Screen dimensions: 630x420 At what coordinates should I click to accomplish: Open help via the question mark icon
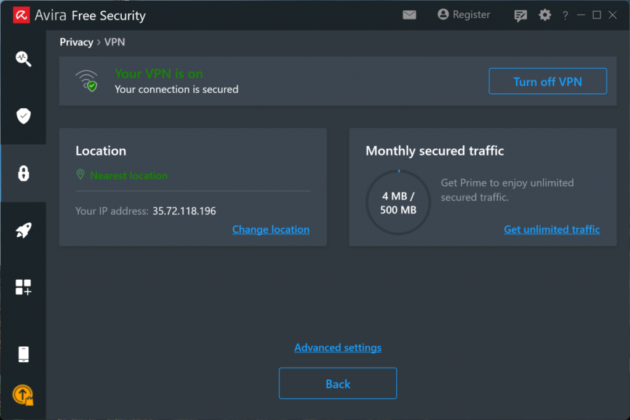[x=565, y=15]
